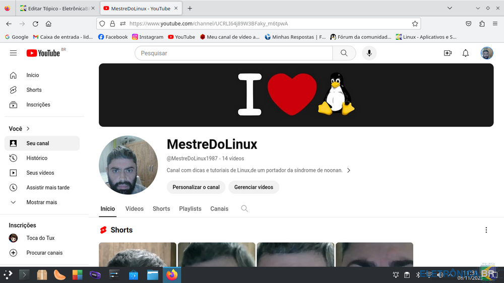Open Firefox from the taskbar

click(x=172, y=275)
